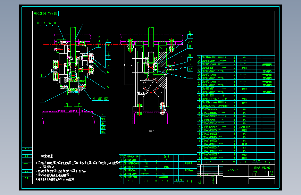Click callout 29 at right section view
Viewport: 301px width, 195px height.
190,42
